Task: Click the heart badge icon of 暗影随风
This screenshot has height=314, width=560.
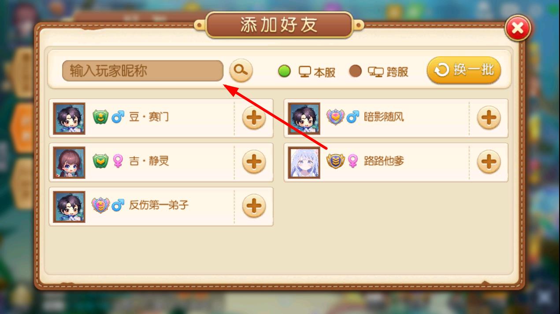Action: point(335,117)
